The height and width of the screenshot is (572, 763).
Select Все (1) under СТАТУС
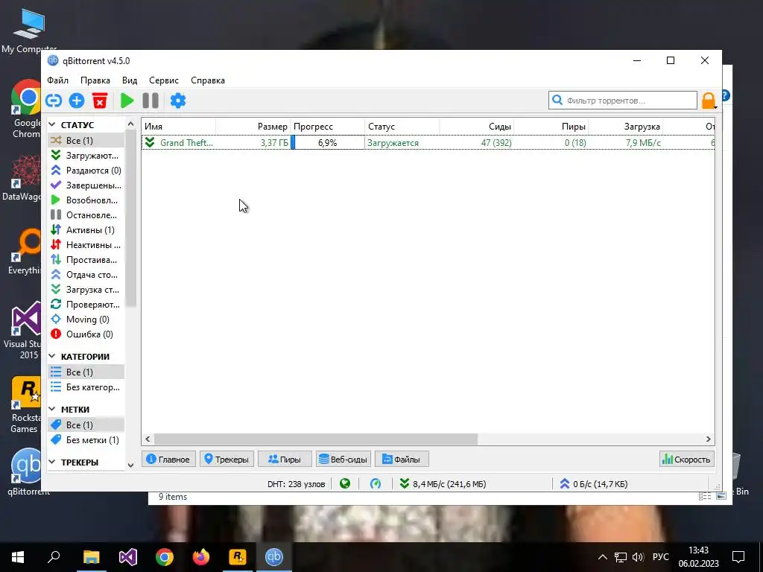coord(86,140)
